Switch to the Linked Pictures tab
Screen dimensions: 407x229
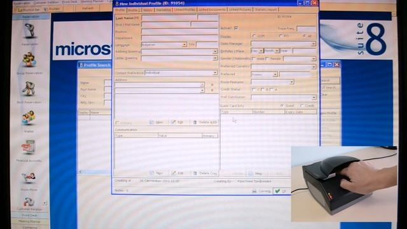pyautogui.click(x=240, y=10)
